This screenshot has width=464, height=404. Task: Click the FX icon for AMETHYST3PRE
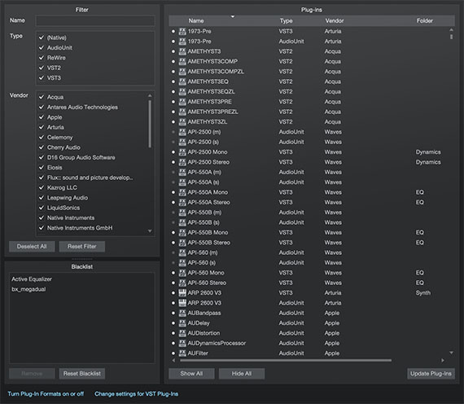click(182, 102)
